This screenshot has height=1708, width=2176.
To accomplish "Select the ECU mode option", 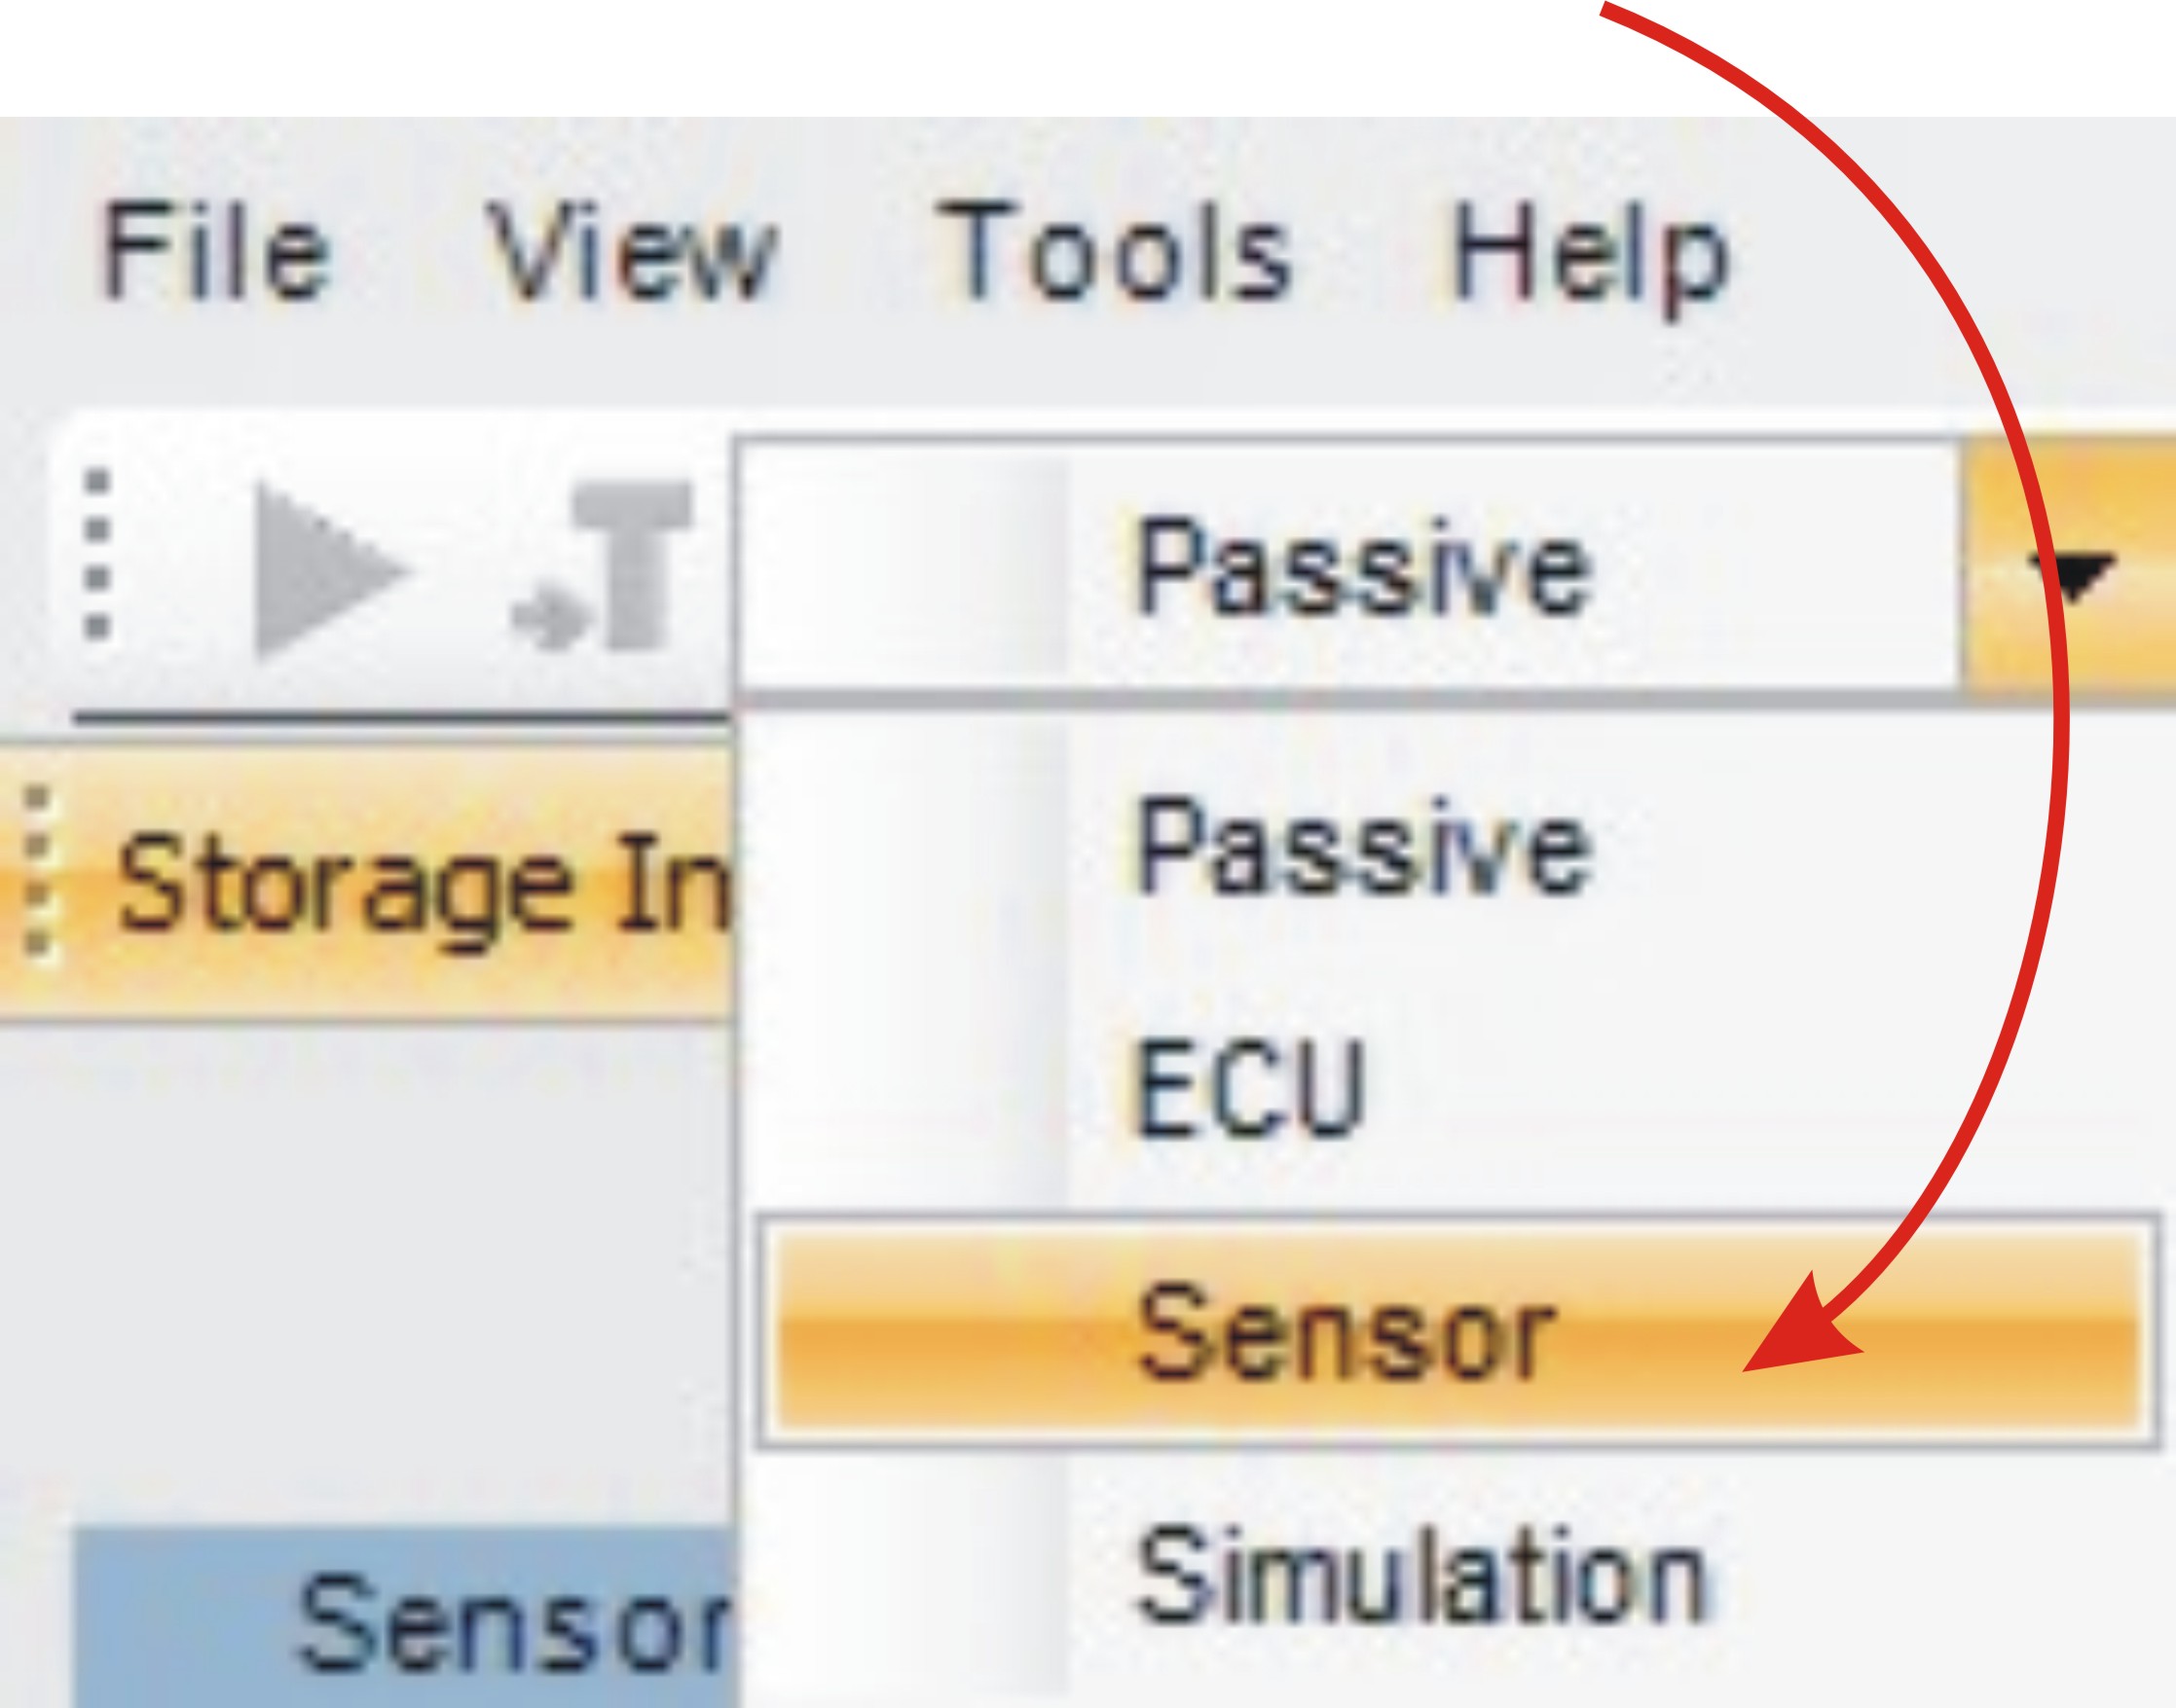I will (x=1248, y=1088).
